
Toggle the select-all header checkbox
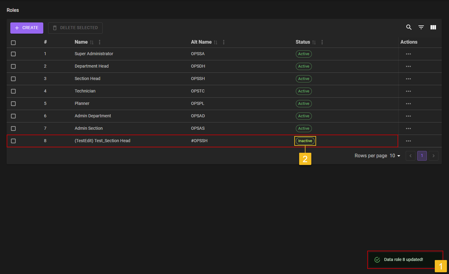(x=13, y=43)
